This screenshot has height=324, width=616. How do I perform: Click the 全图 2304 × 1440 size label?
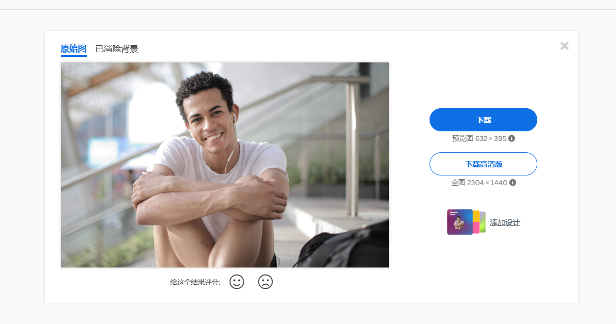pos(479,182)
